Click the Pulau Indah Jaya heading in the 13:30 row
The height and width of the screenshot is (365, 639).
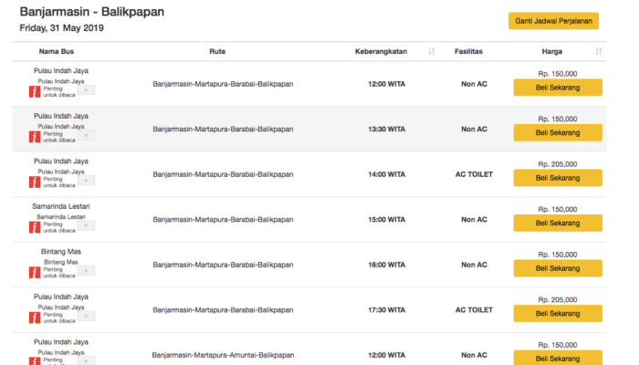click(x=61, y=116)
